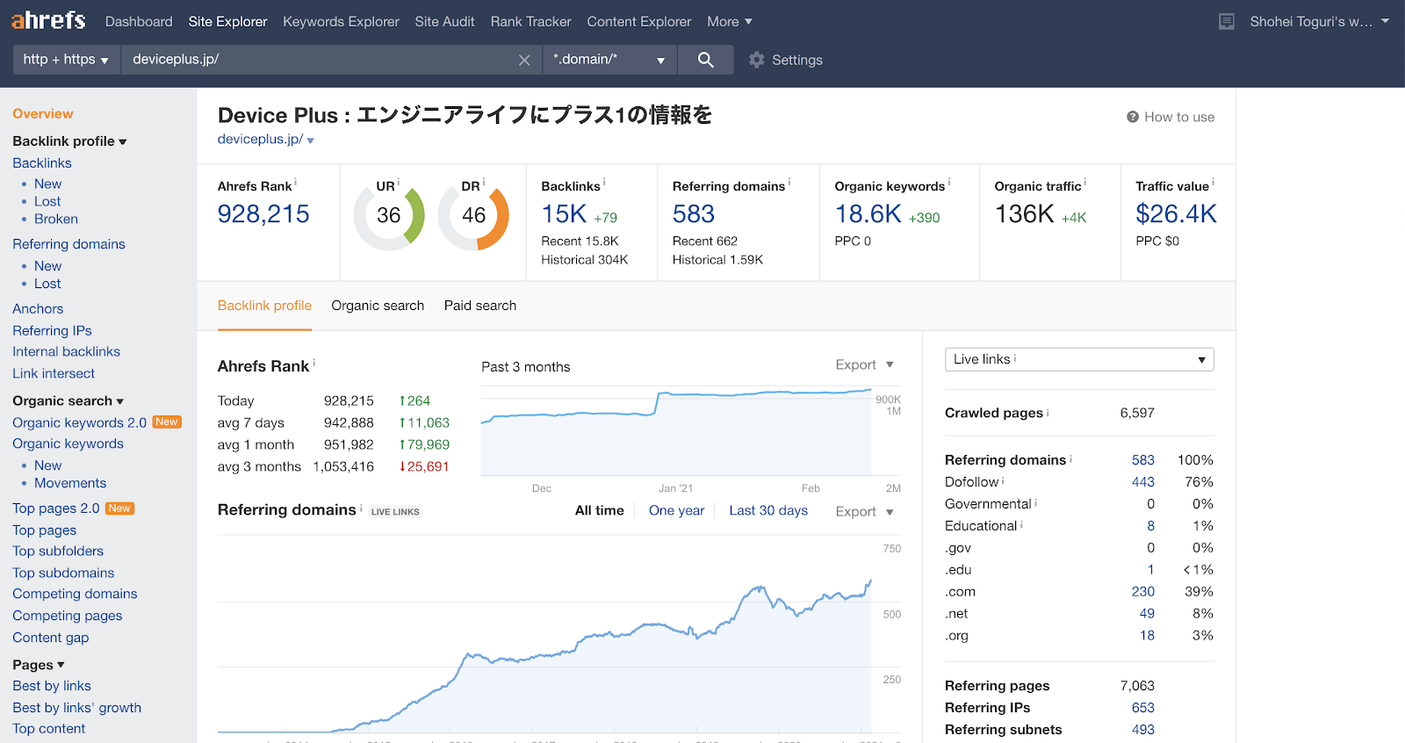Click info icon next to Crawled pages

[1048, 412]
